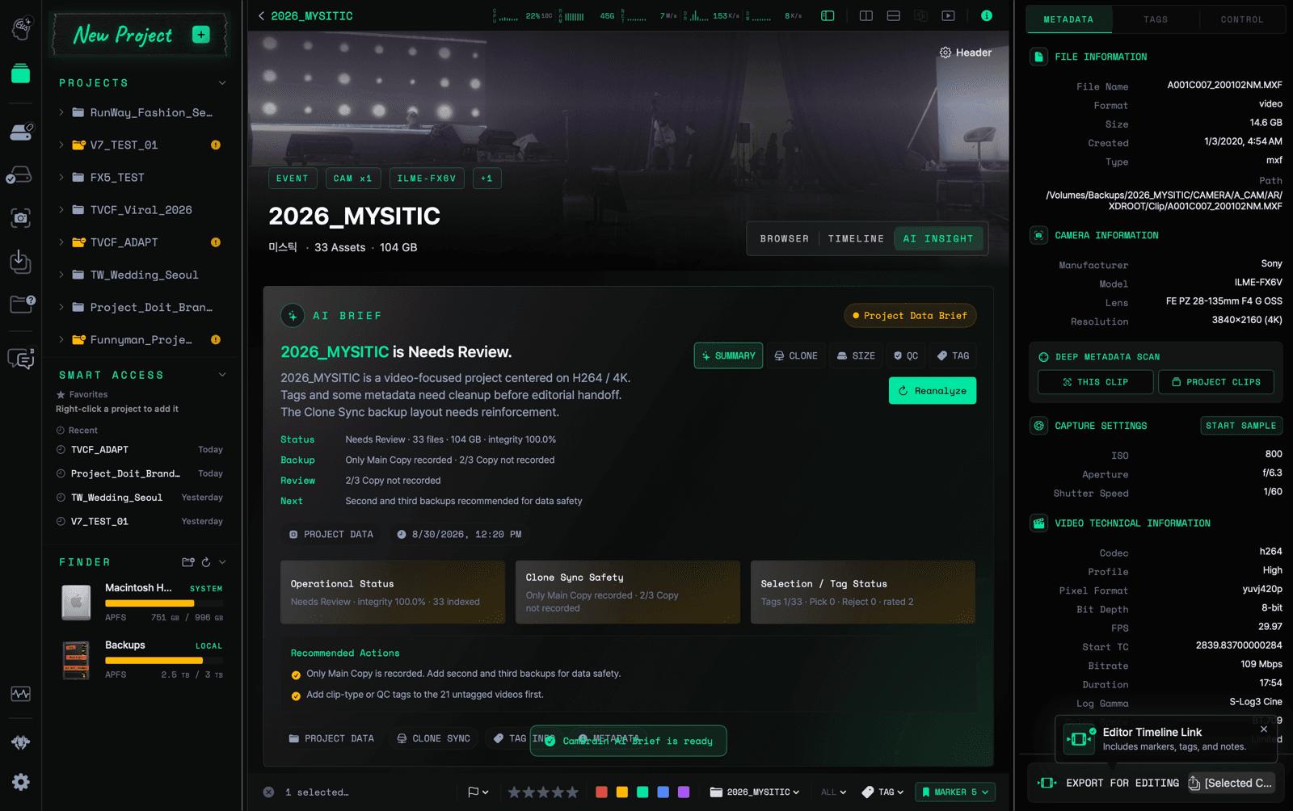Select the red color label
Image resolution: width=1293 pixels, height=811 pixels.
click(601, 792)
